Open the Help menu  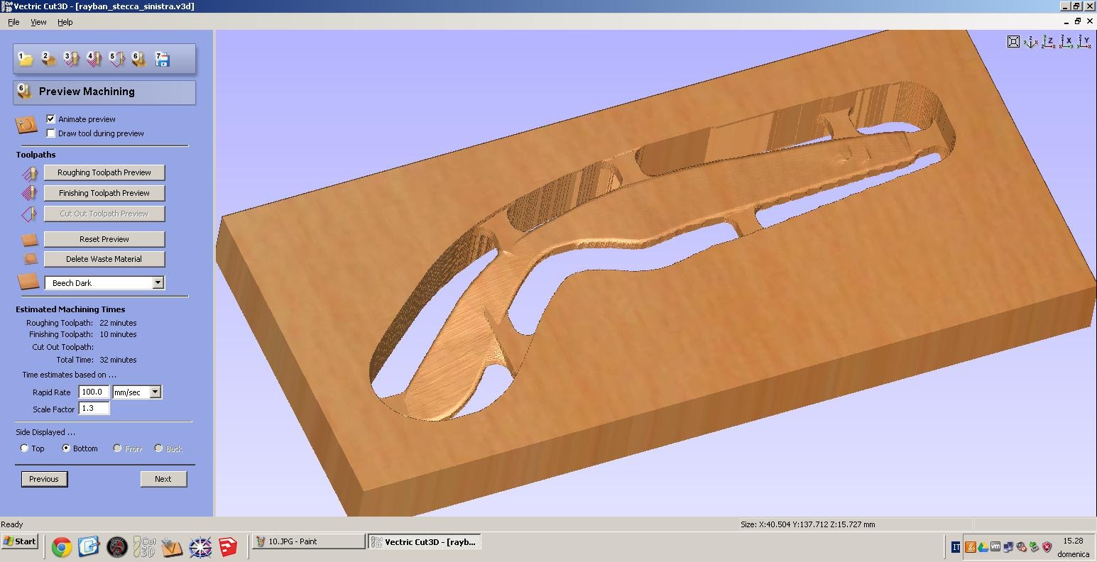point(65,22)
